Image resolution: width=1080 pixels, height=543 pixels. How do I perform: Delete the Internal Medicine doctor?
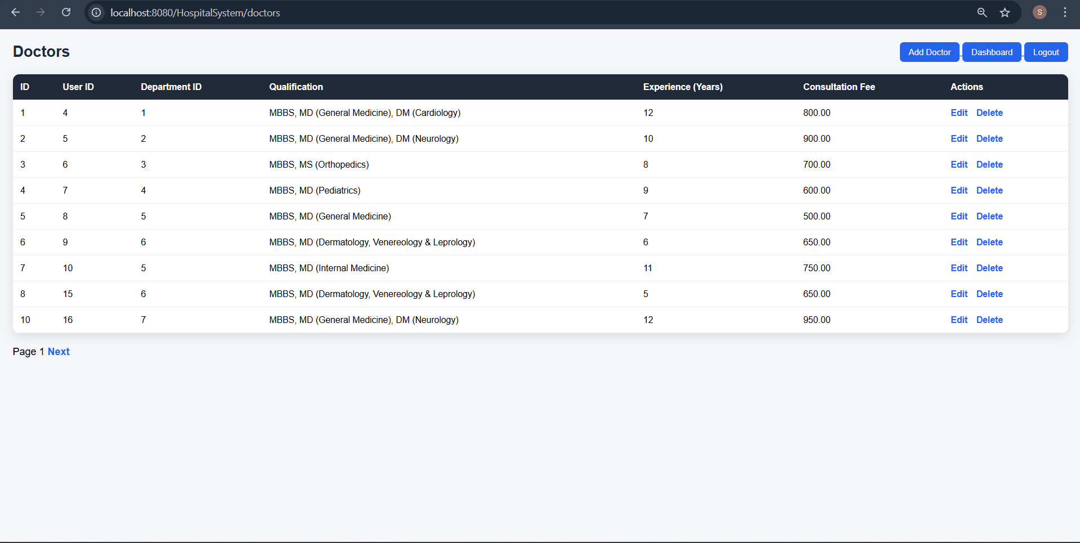(x=989, y=268)
